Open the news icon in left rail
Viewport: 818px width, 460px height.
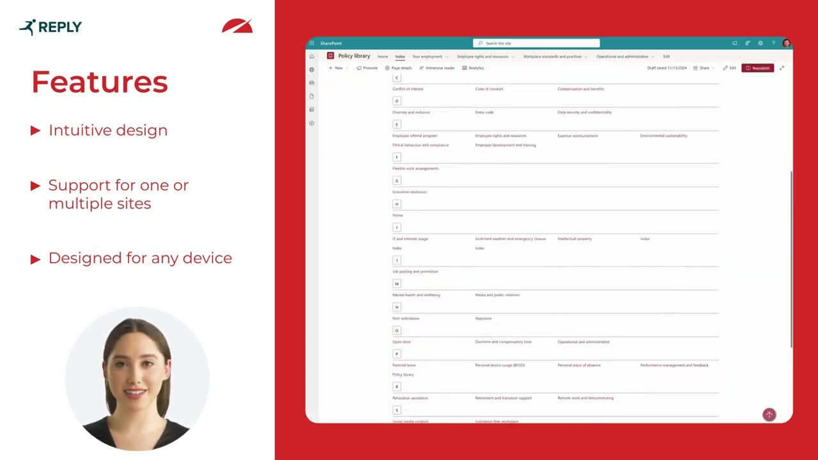[x=312, y=83]
